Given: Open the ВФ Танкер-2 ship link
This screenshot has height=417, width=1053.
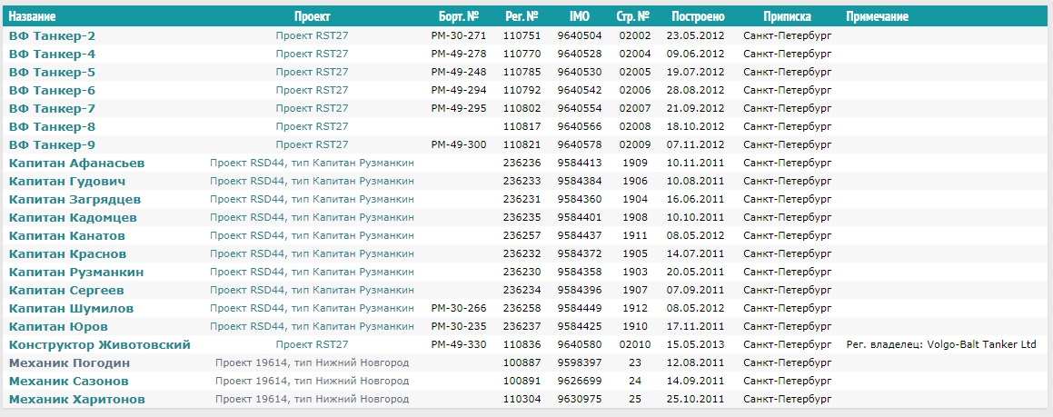Looking at the screenshot, I should pyautogui.click(x=52, y=35).
